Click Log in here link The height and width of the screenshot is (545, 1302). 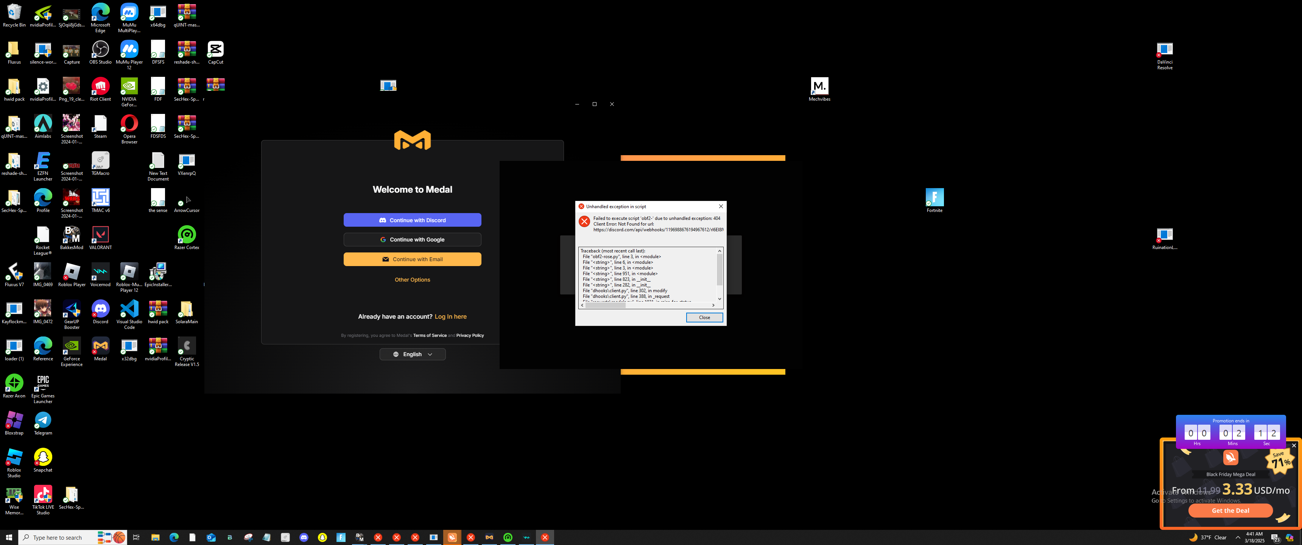click(450, 316)
